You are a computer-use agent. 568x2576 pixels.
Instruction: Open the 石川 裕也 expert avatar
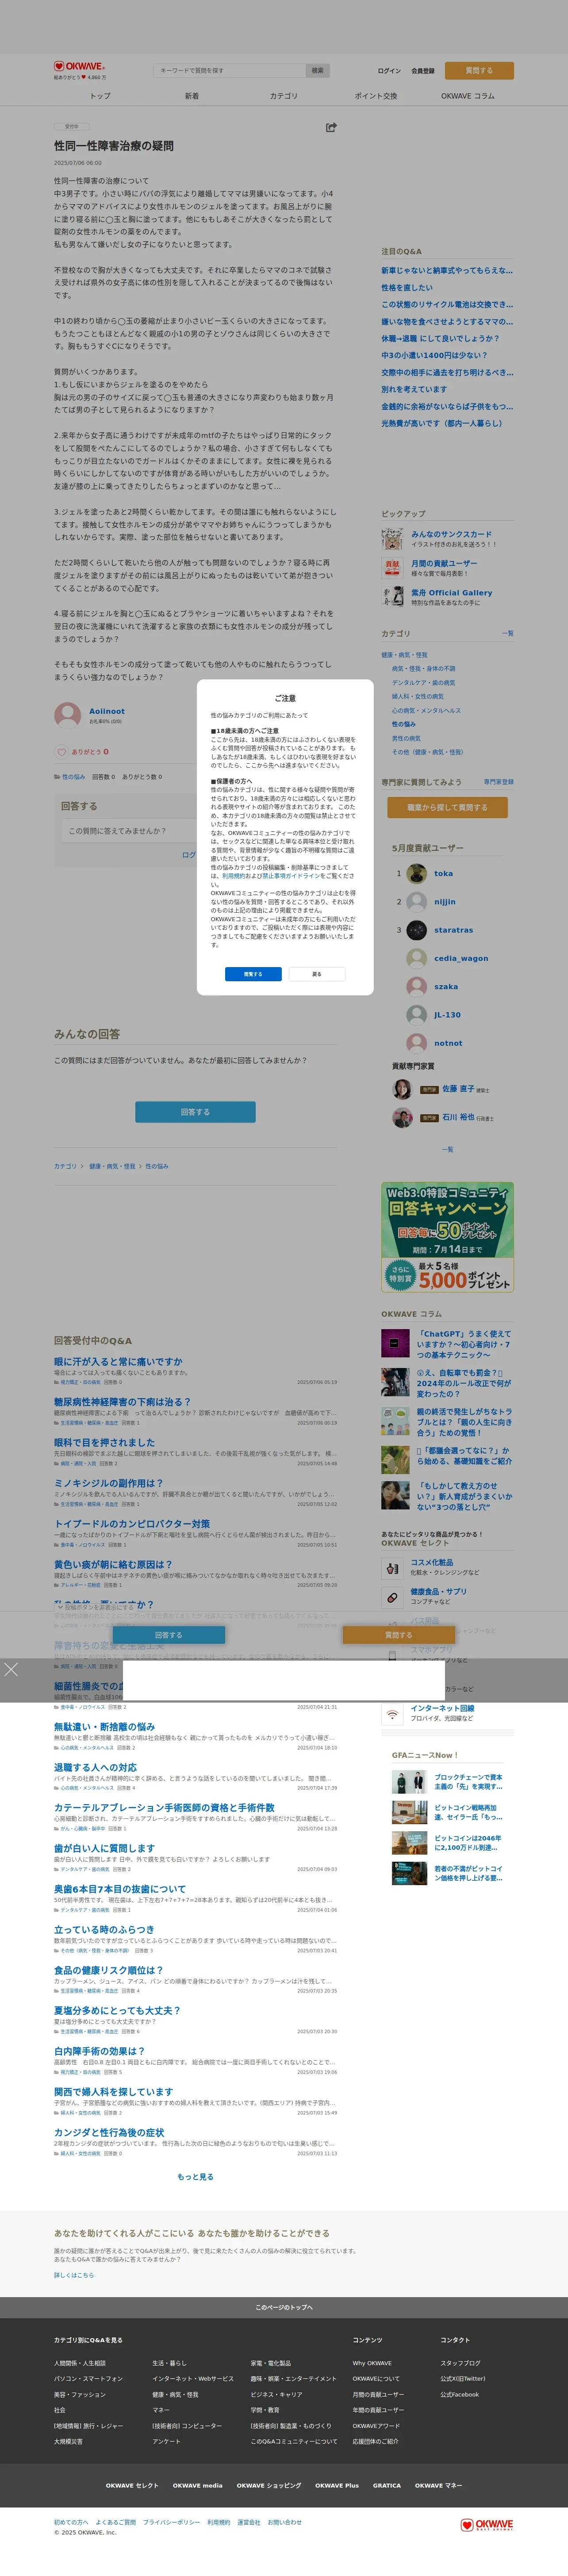pos(402,1118)
